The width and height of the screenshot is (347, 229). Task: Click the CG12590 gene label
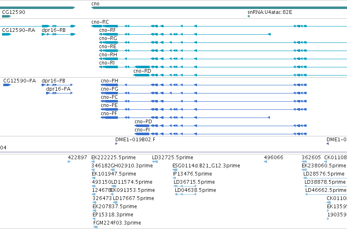(13, 12)
